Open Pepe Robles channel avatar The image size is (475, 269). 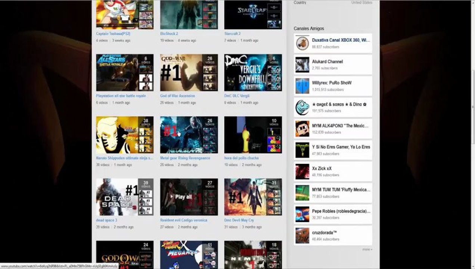point(302,214)
